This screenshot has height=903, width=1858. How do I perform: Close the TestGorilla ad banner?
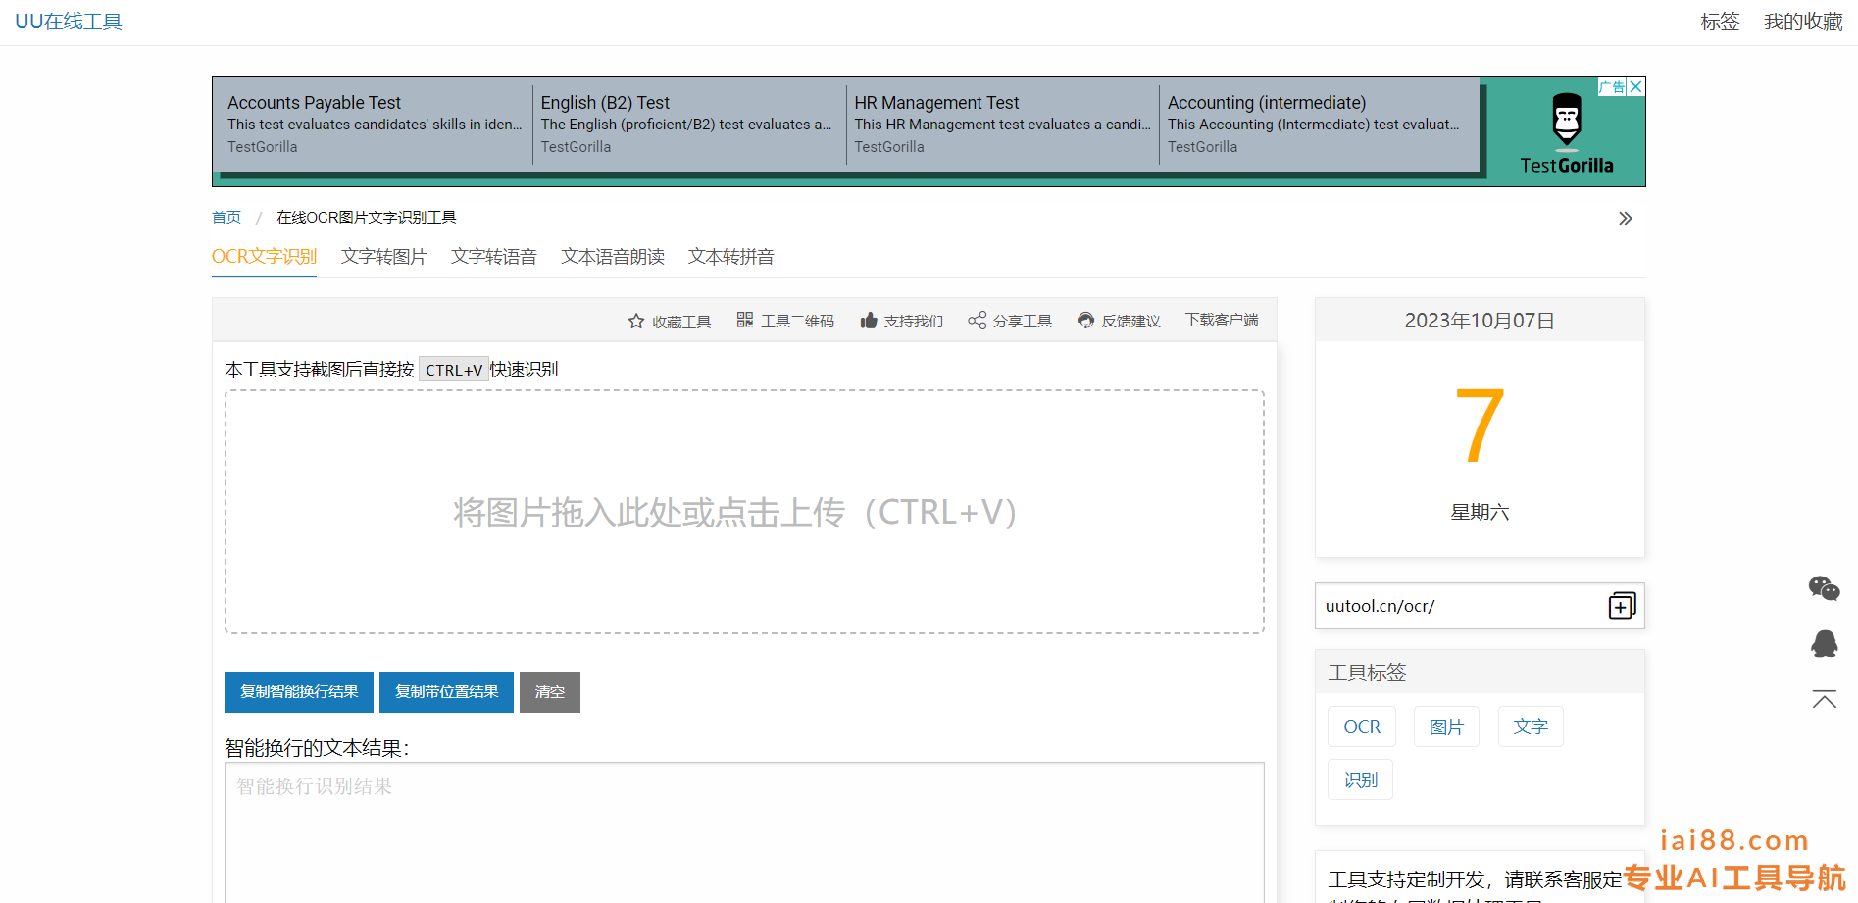pyautogui.click(x=1636, y=86)
